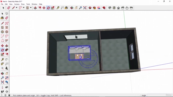Select the Dimension tool in side palette
The height and width of the screenshot is (97, 173).
coord(6,60)
